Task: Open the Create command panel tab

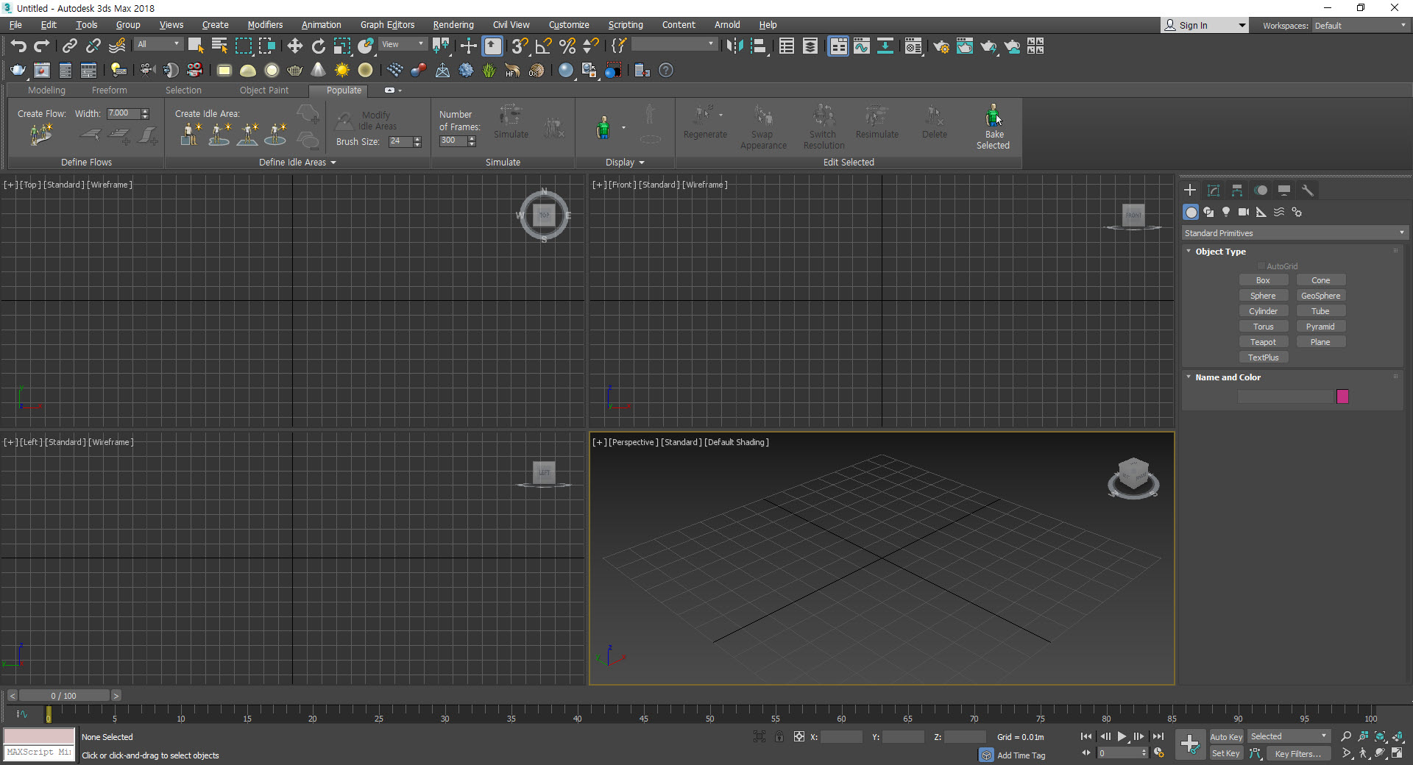Action: click(x=1190, y=190)
